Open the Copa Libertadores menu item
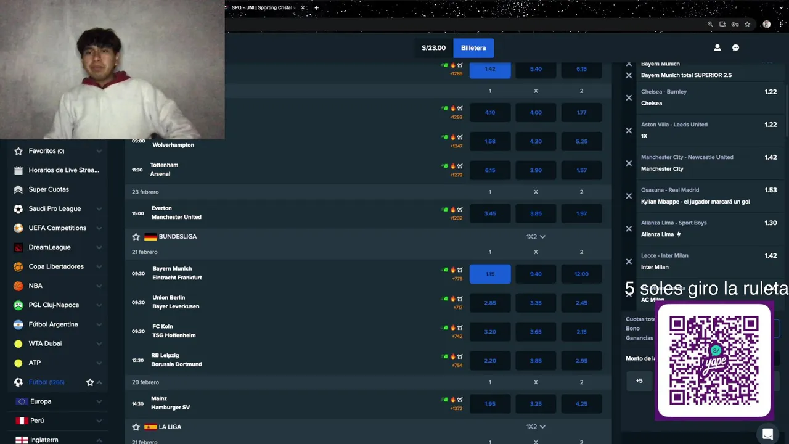 58,266
